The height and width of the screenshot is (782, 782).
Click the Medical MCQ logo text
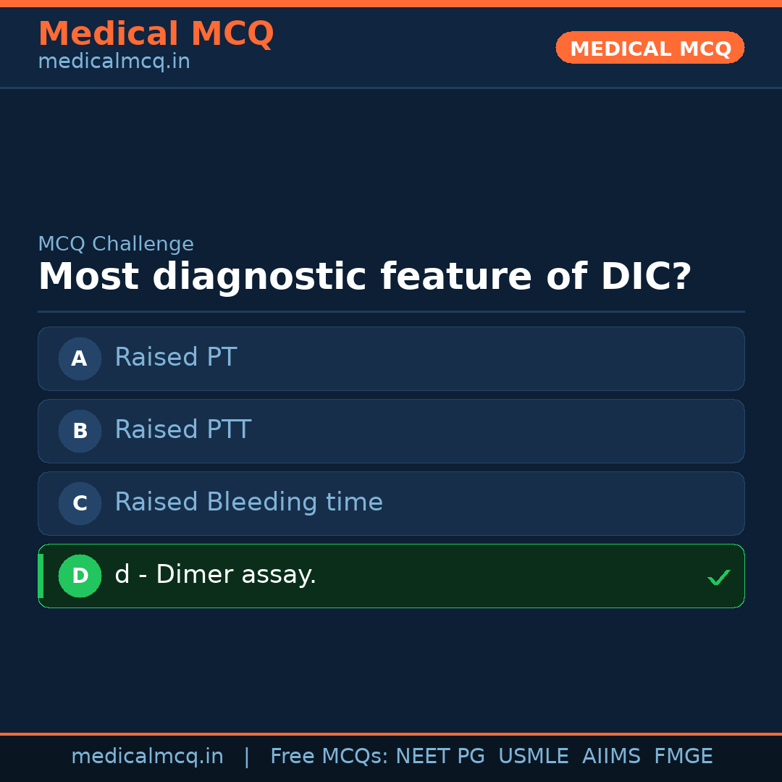click(156, 33)
